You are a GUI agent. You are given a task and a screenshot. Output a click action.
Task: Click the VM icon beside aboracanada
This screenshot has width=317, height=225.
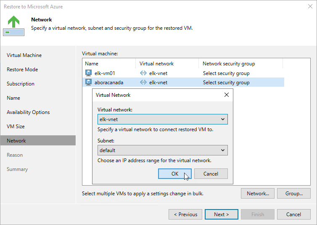point(88,83)
